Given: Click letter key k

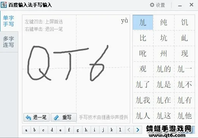Looking at the screenshot, I should [x=112, y=130].
